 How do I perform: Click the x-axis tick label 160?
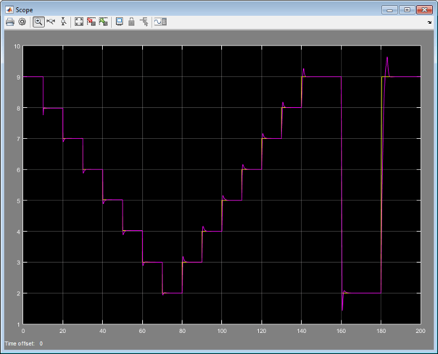(341, 331)
